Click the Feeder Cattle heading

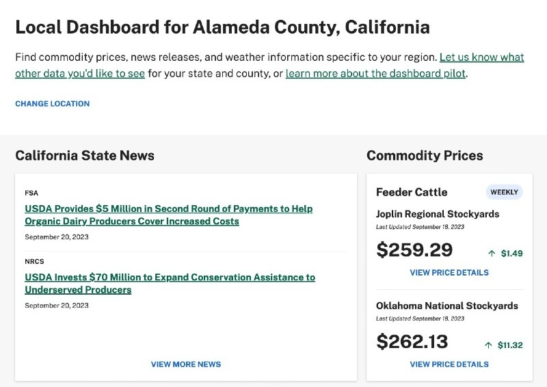412,192
